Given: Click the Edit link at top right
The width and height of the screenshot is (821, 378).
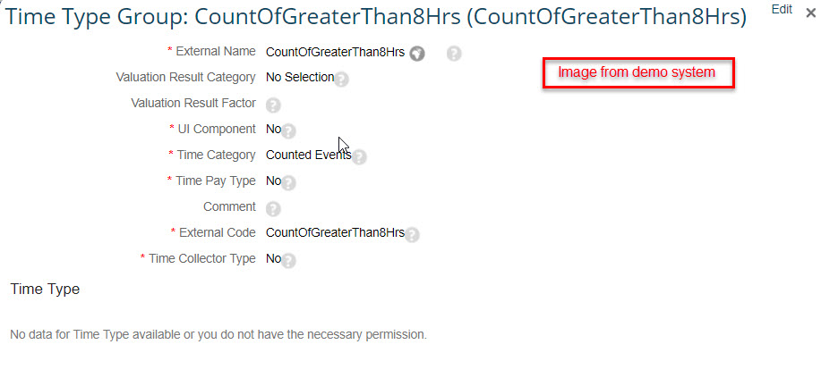Looking at the screenshot, I should (x=782, y=10).
